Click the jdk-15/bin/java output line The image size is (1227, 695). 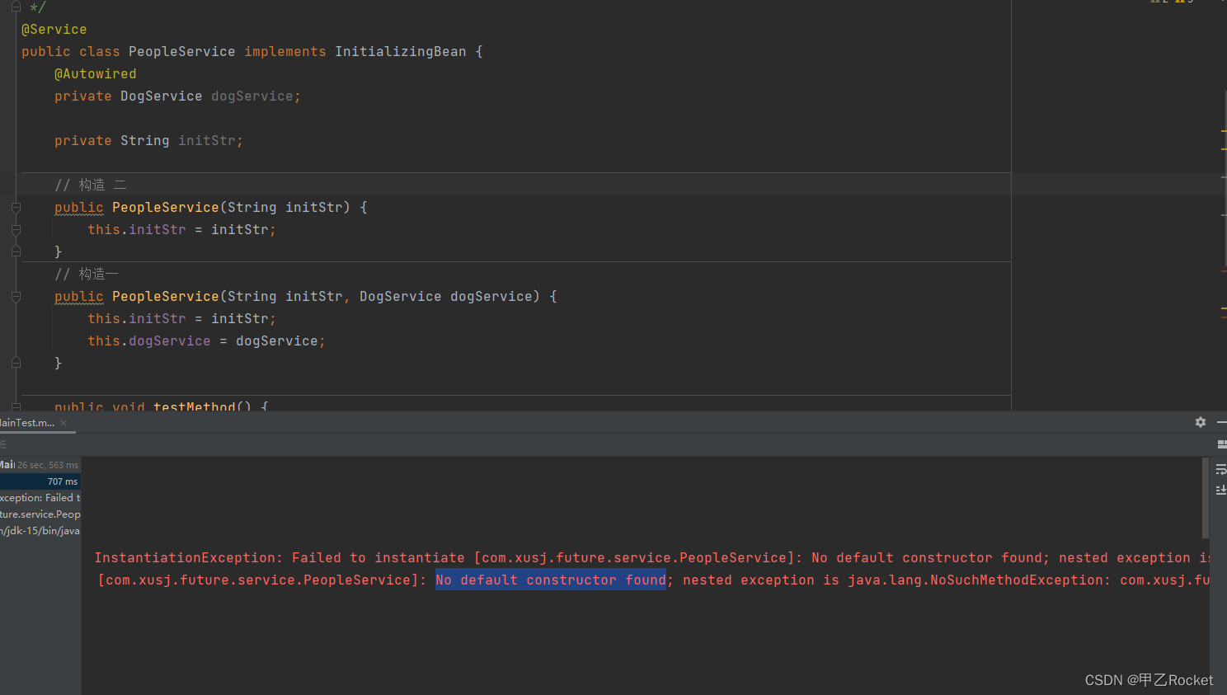[x=40, y=531]
